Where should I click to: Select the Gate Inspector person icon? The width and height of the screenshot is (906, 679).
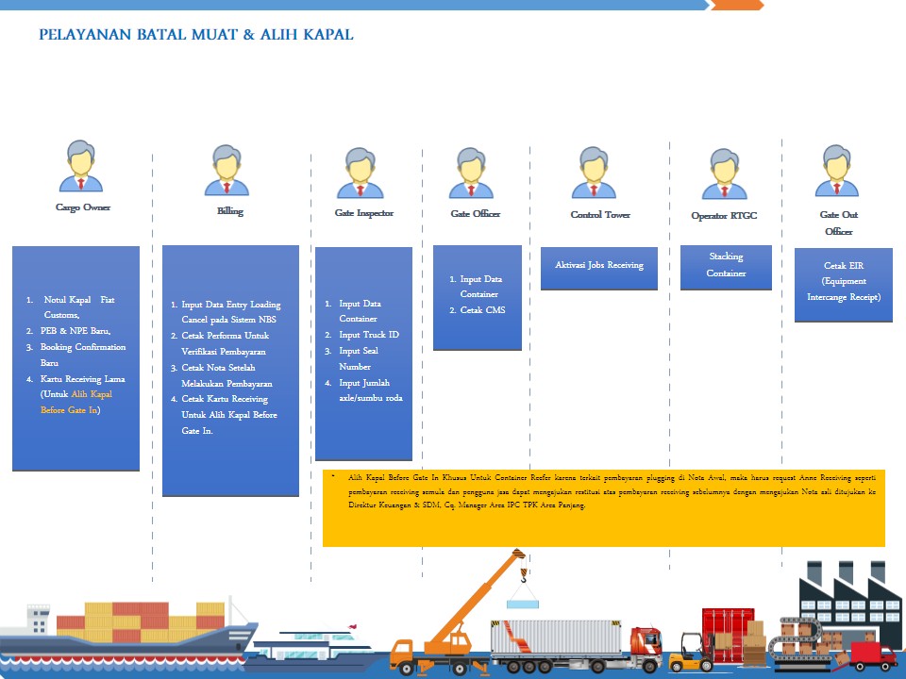point(360,172)
